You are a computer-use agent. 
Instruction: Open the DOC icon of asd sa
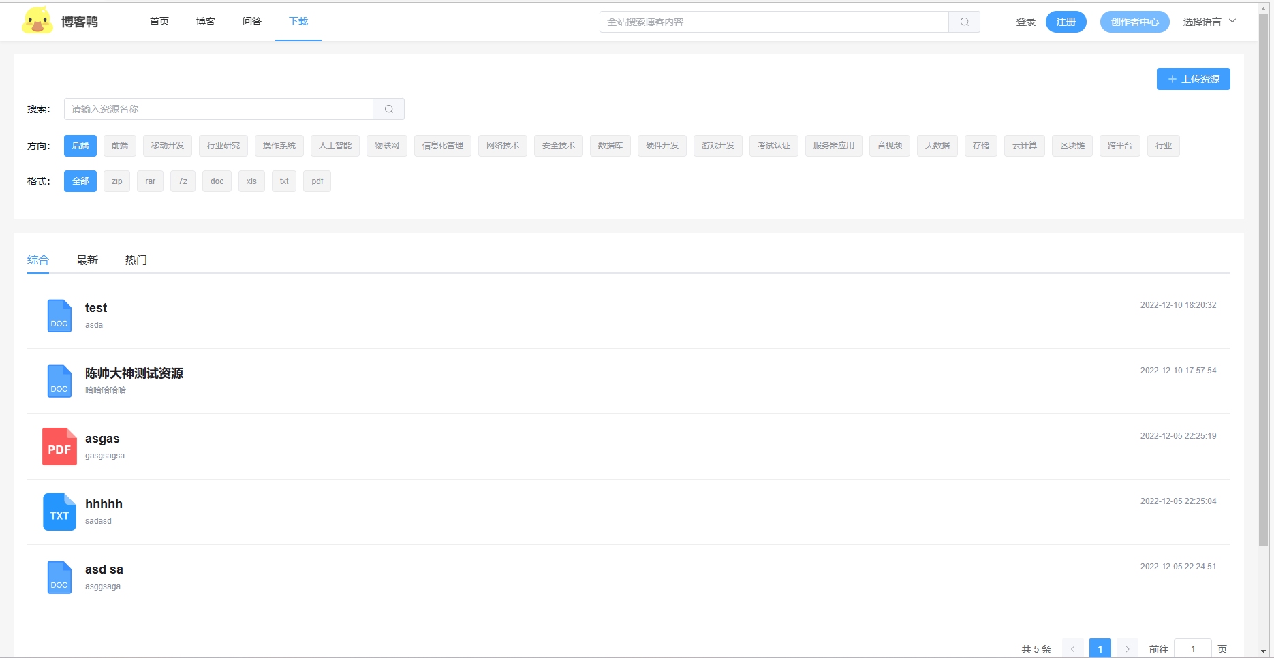point(59,578)
